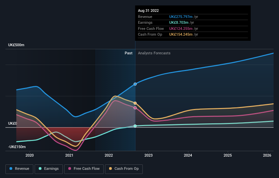
Task: Click the UK£124.255m free cash flow value
Action: tap(181, 29)
